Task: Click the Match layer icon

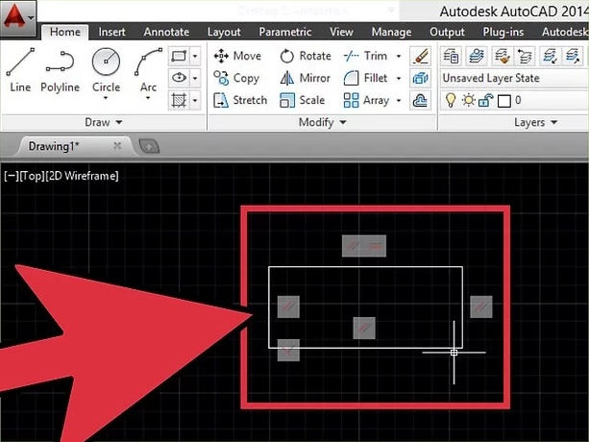Action: tap(502, 57)
